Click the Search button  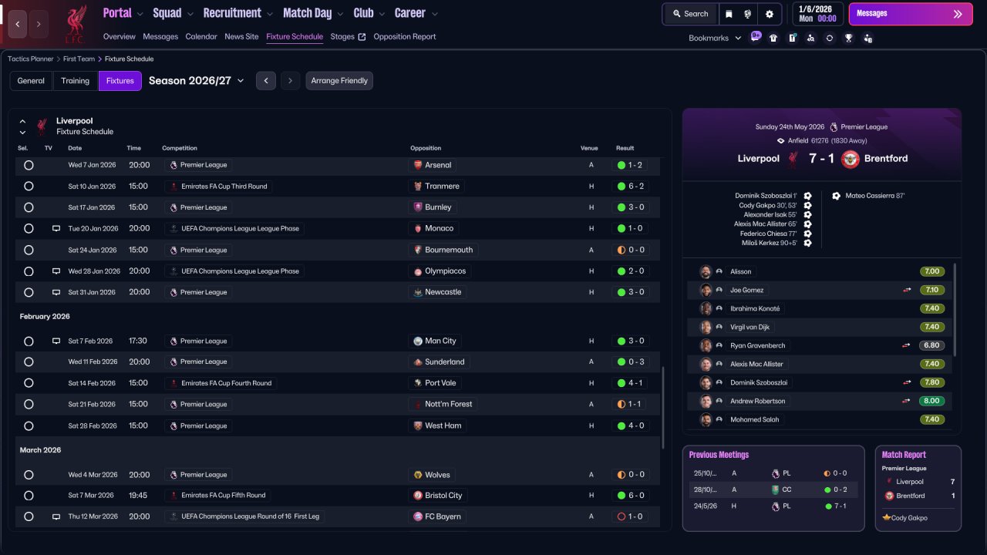pos(690,14)
